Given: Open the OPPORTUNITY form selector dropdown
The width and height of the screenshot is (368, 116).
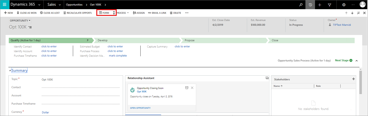Looking at the screenshot, I should click(x=20, y=21).
